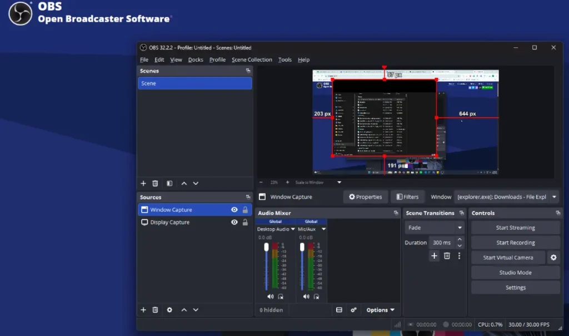This screenshot has width=569, height=336.
Task: Open advanced audio properties with the gears icon
Action: [353, 310]
